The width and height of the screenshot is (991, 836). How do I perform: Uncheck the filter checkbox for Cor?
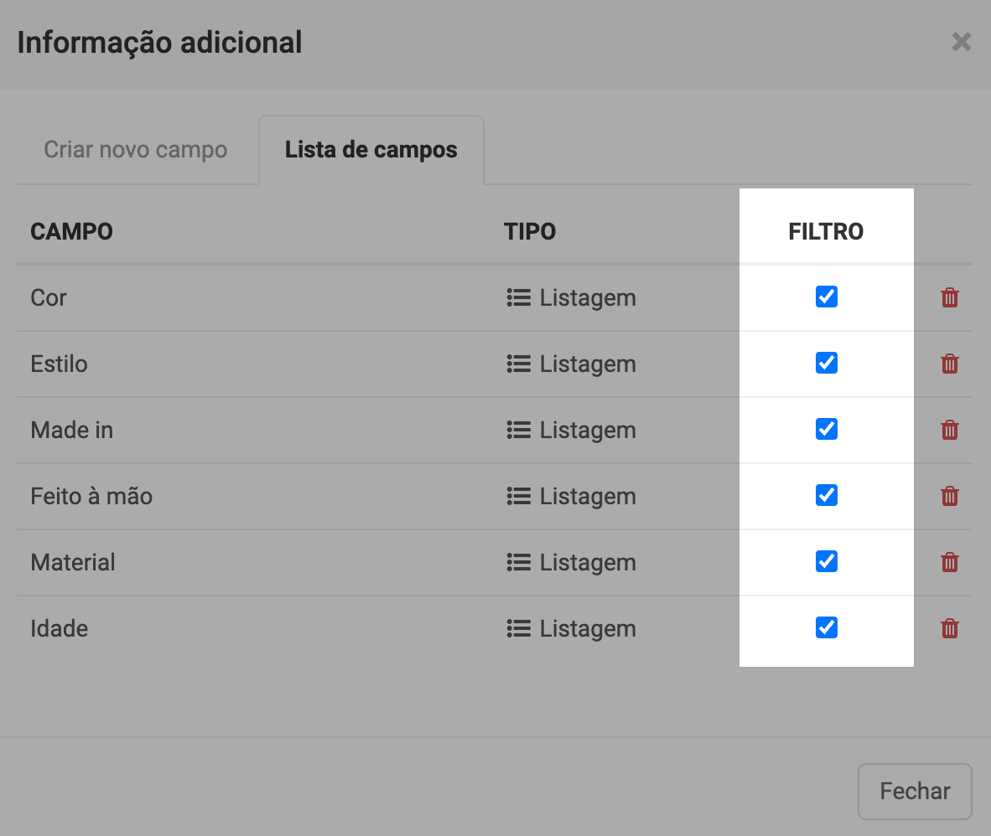[x=826, y=297]
